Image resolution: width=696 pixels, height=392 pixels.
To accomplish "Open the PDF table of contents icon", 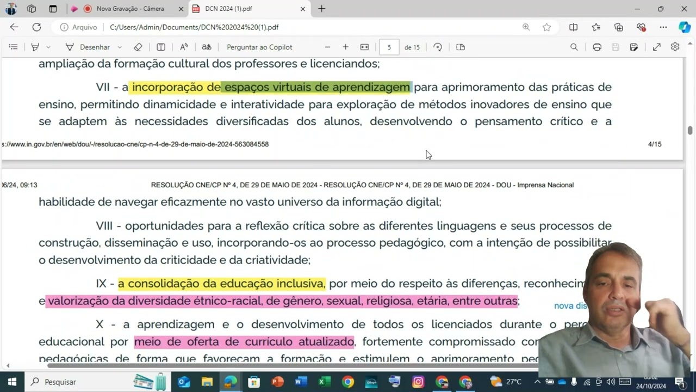I will 13,47.
